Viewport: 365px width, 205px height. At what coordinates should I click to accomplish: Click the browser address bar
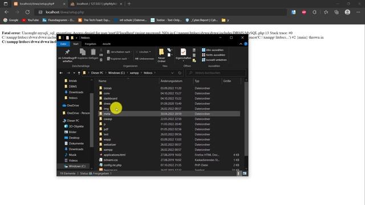pos(161,12)
